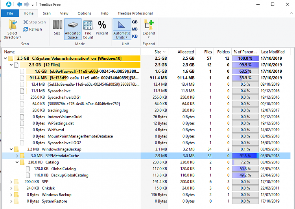Image resolution: width=295 pixels, height=209 pixels.
Task: Expand the Windows Backup folder
Action: [x=11, y=195]
